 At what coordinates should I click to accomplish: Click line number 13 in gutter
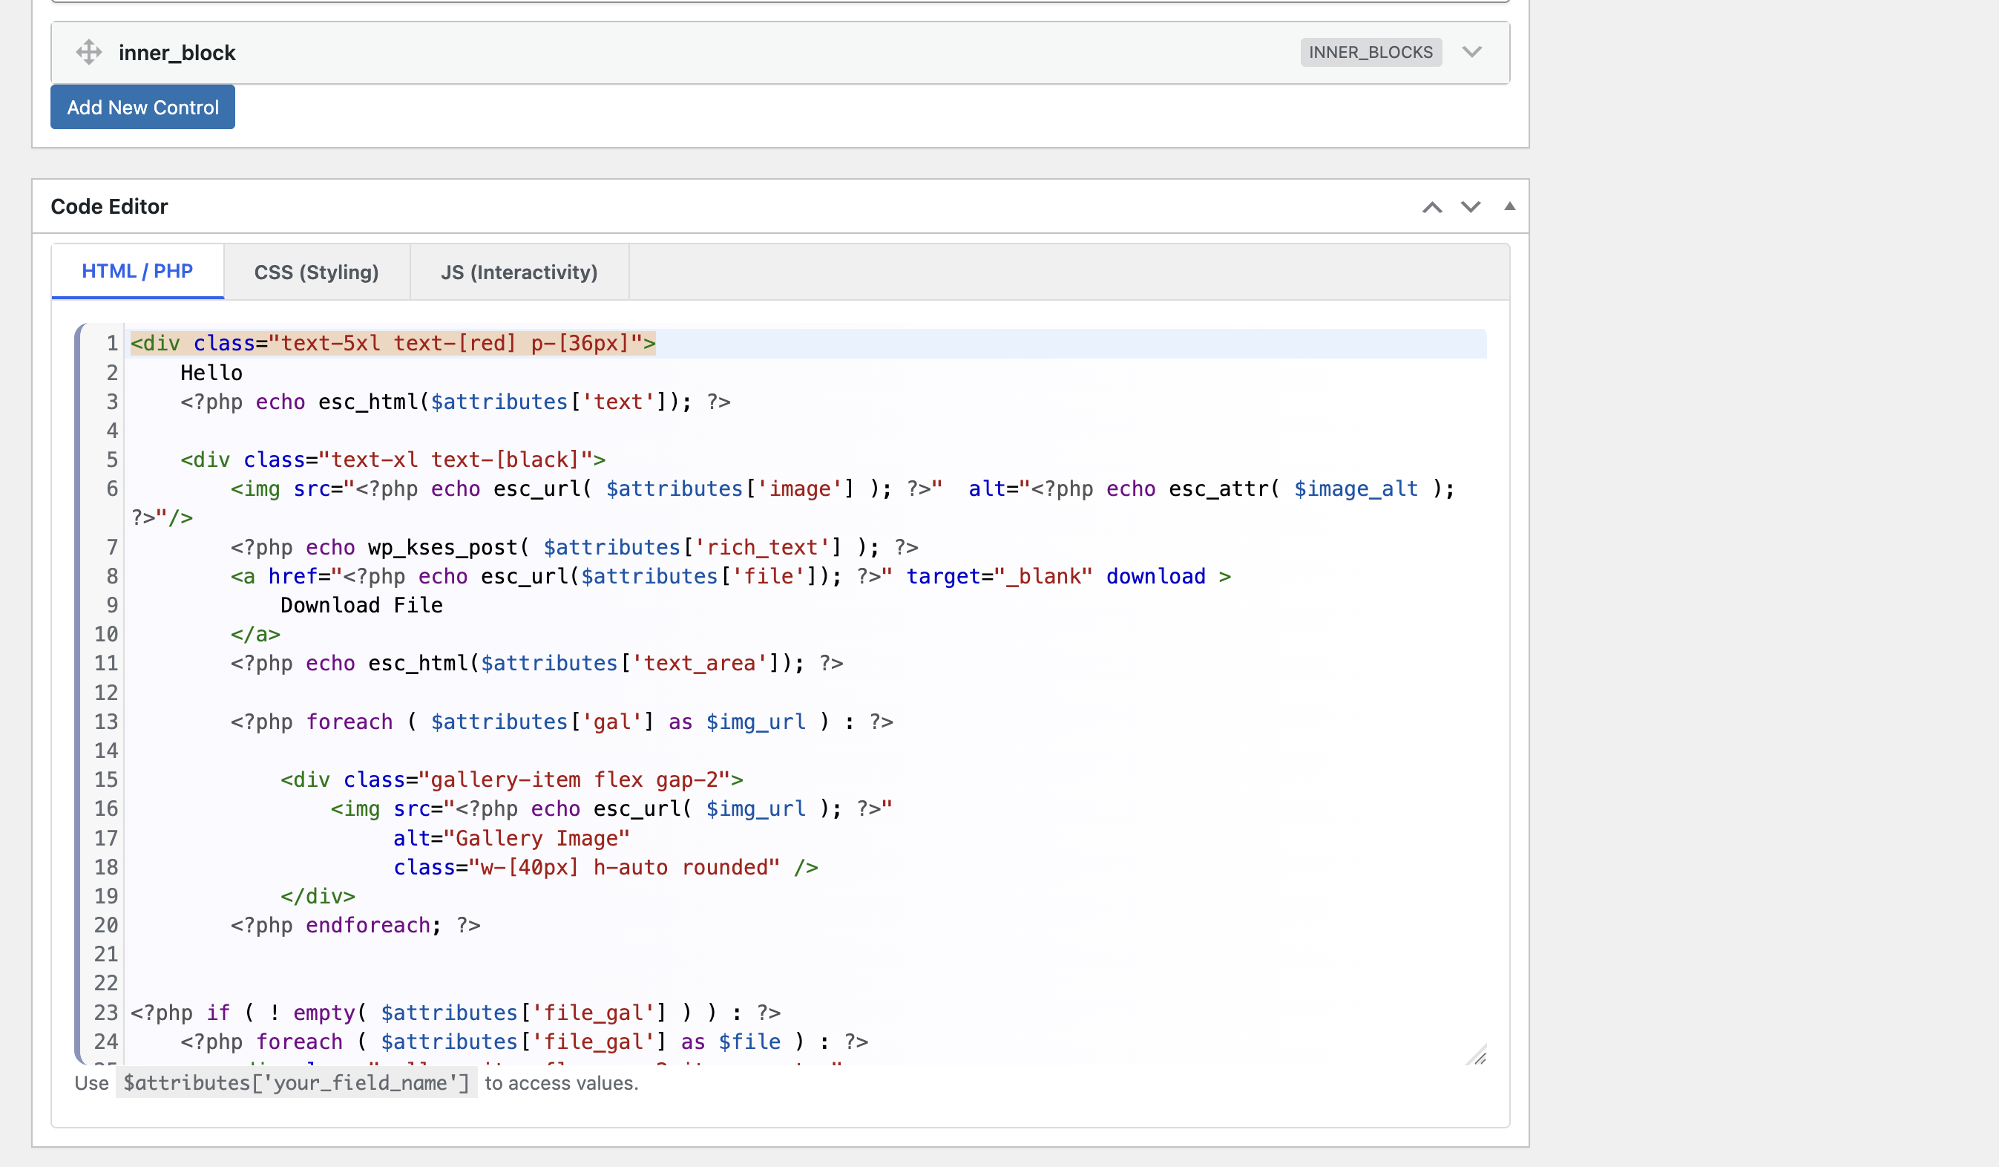point(106,722)
